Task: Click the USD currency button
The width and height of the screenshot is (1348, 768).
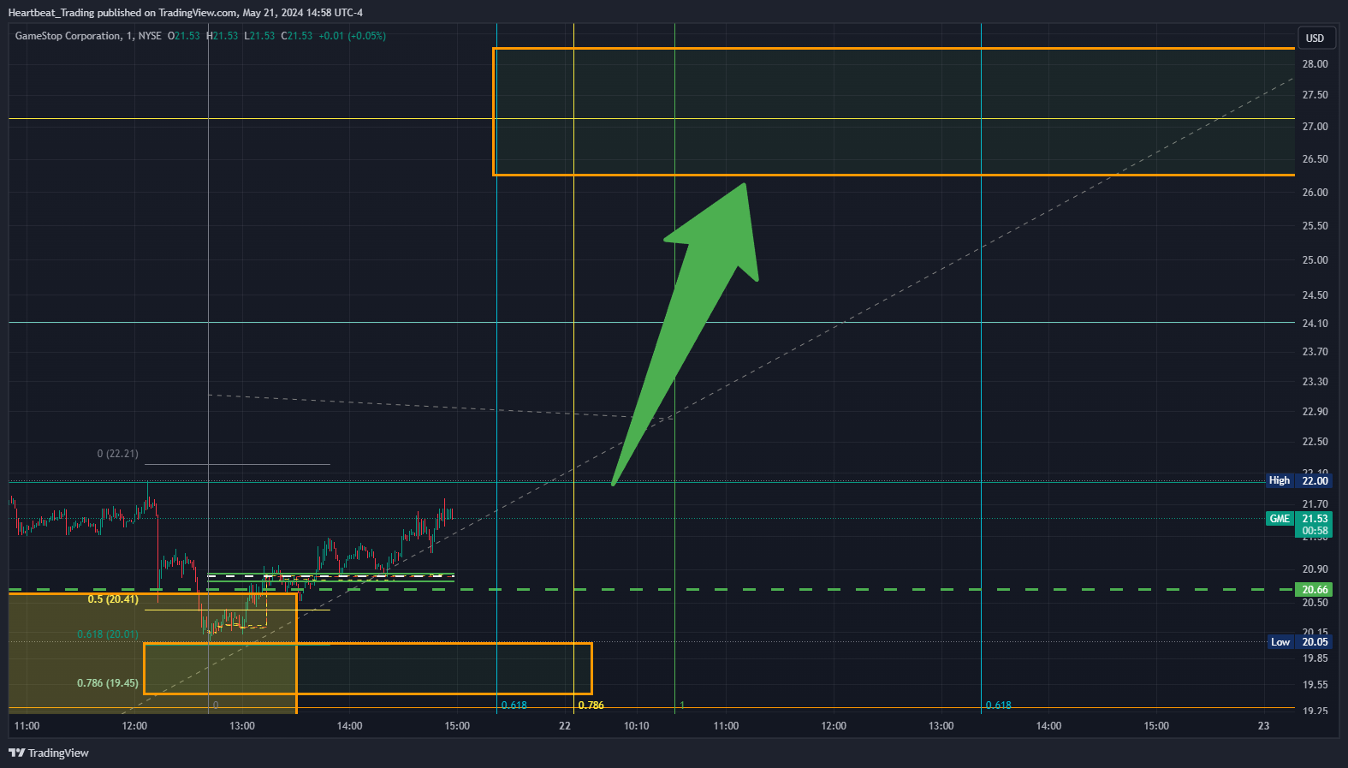Action: point(1315,38)
